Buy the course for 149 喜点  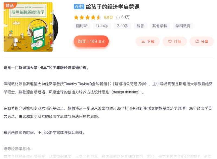coord(91,41)
